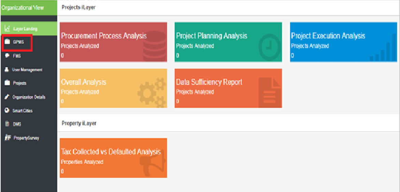Click the User Management person icon

point(7,70)
